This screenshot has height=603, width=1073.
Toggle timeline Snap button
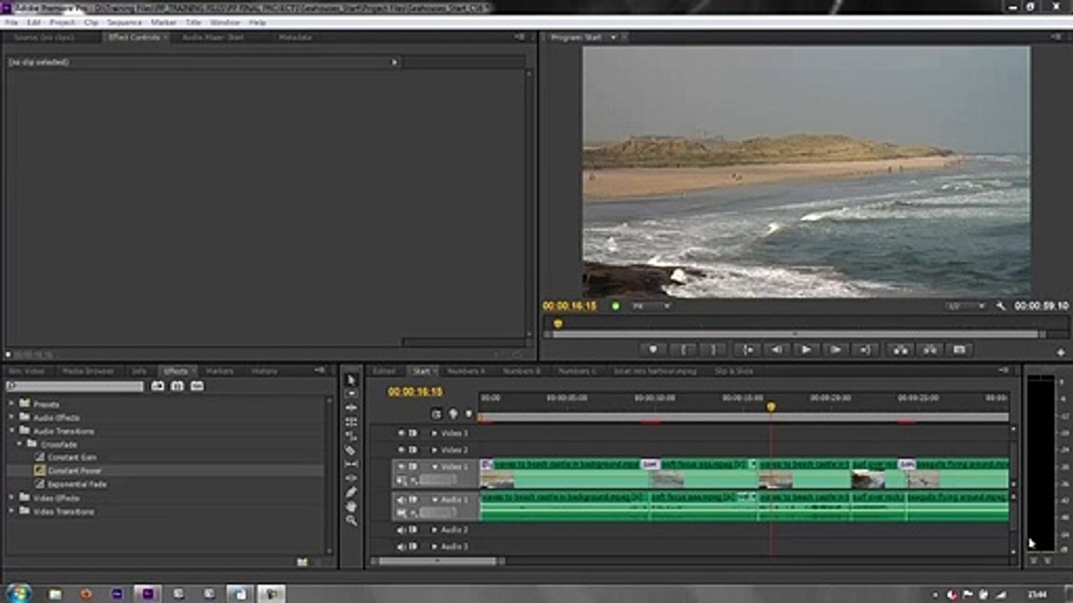[436, 414]
